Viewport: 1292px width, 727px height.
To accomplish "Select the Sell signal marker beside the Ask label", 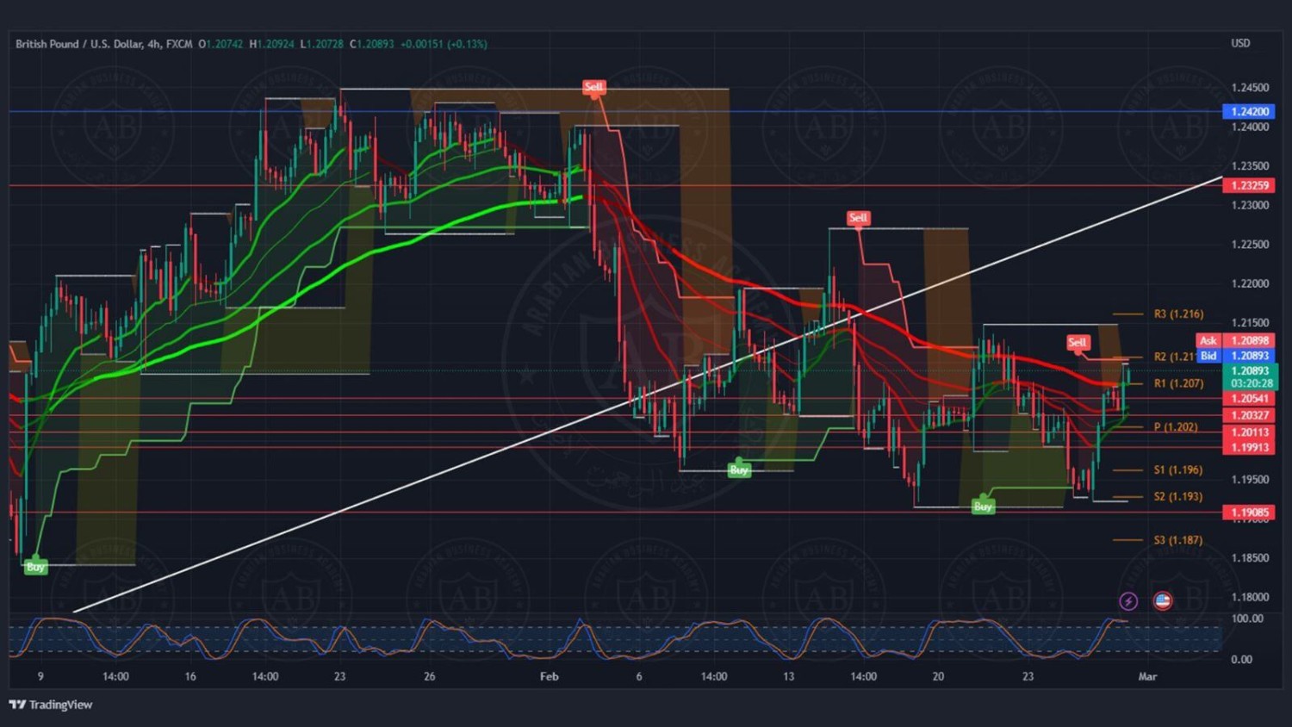I will 1078,343.
